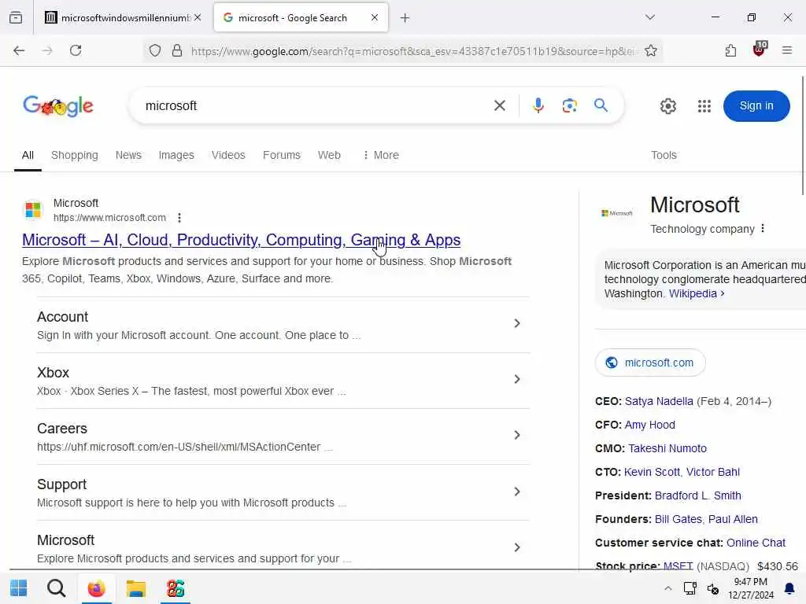Clear the search box with the X
Viewport: 806px width, 604px height.
[500, 106]
